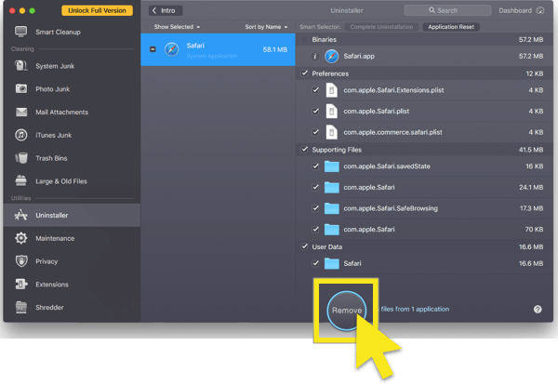Click the com.apple.commerce.safari.plist file icon
The width and height of the screenshot is (558, 385).
331,132
